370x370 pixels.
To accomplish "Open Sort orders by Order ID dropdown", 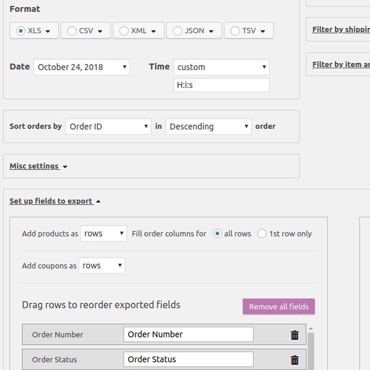I will [x=109, y=127].
